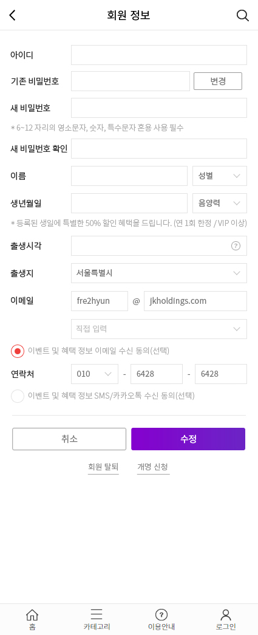
Task: Open the 직접 입력 email domain dropdown
Action: (159, 329)
